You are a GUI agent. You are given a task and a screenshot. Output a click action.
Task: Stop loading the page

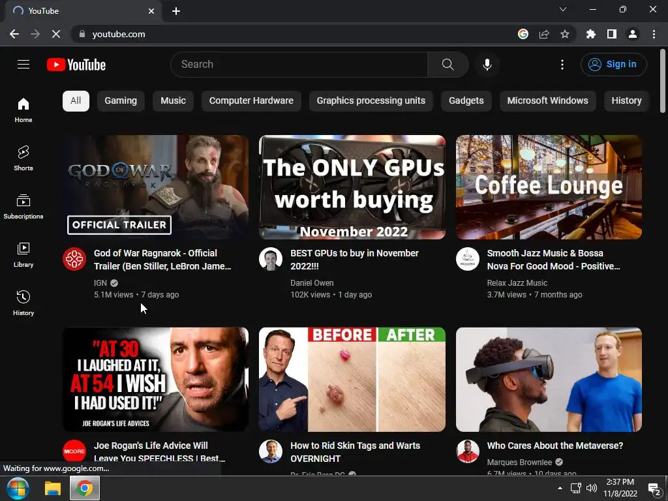coord(56,34)
